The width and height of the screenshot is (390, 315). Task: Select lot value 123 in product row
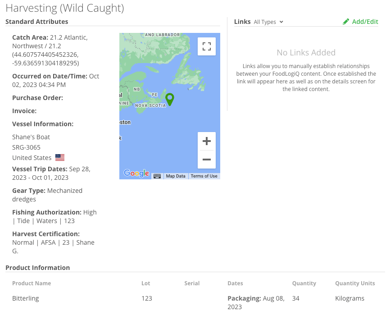pos(147,298)
